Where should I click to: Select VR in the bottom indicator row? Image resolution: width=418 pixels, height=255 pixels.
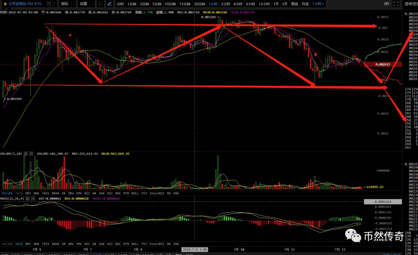(x=63, y=244)
